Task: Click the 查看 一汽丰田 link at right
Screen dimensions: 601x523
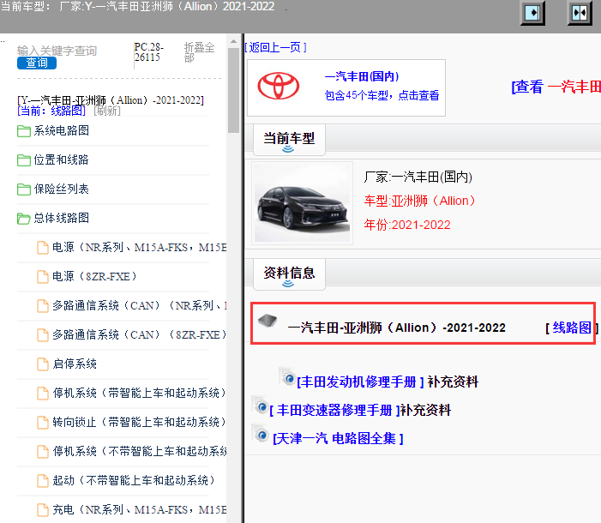Action: [x=556, y=87]
